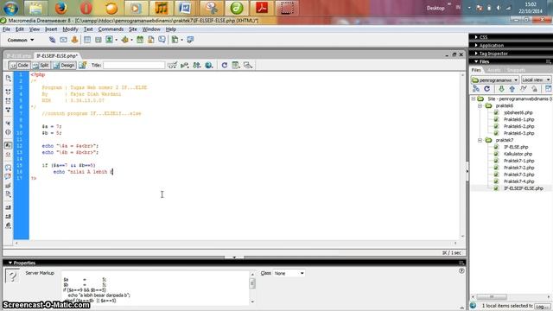The image size is (553, 311).
Task: Open the Class dropdown in Properties
Action: click(289, 273)
